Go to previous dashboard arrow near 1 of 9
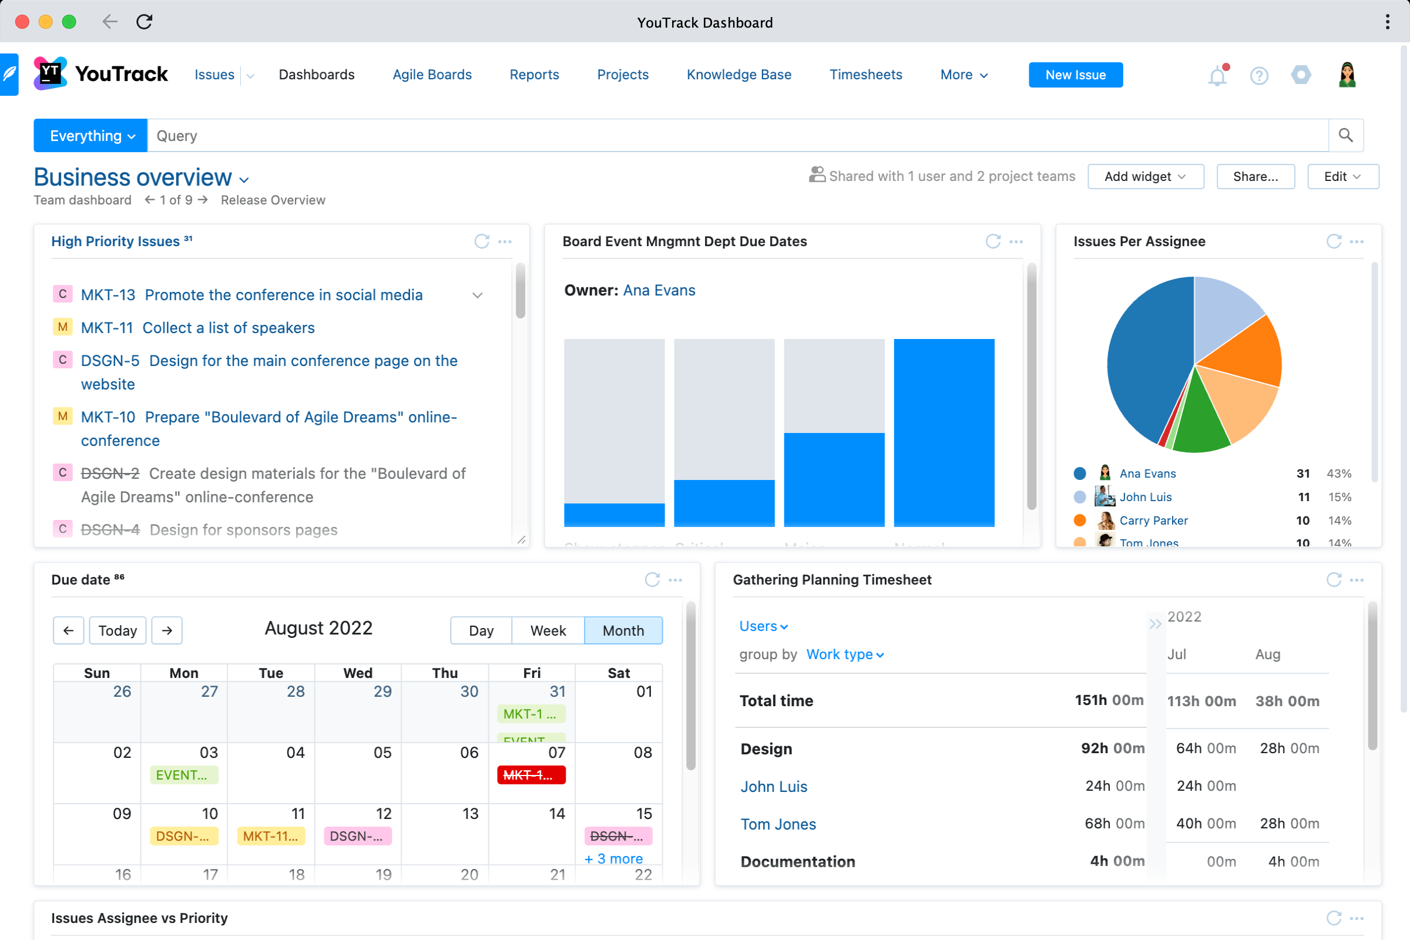This screenshot has width=1410, height=940. click(150, 200)
